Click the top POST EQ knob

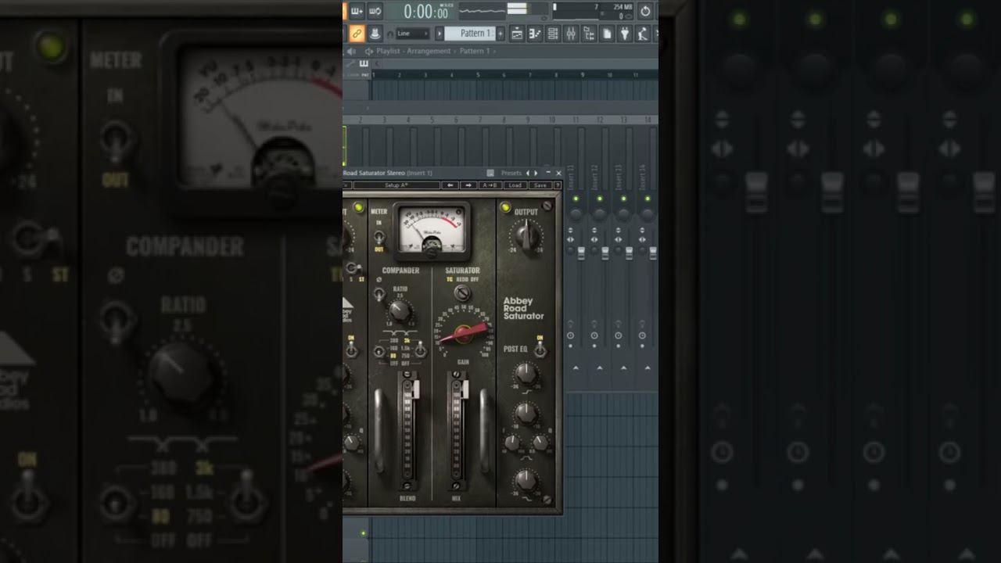click(x=526, y=372)
